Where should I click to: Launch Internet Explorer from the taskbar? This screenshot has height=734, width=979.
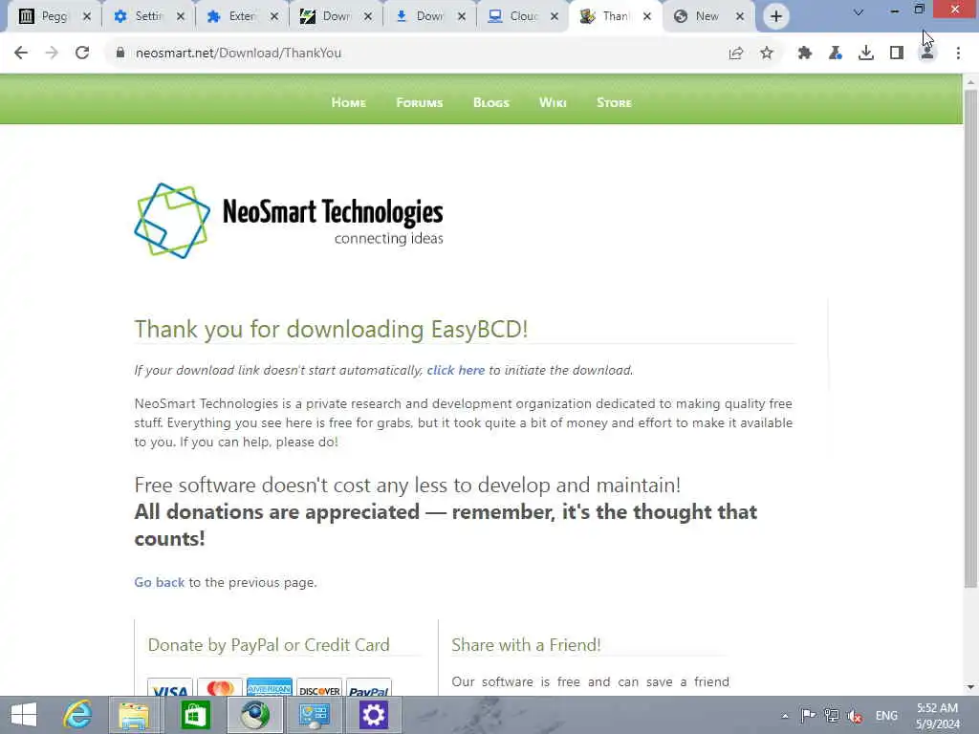[x=77, y=715]
